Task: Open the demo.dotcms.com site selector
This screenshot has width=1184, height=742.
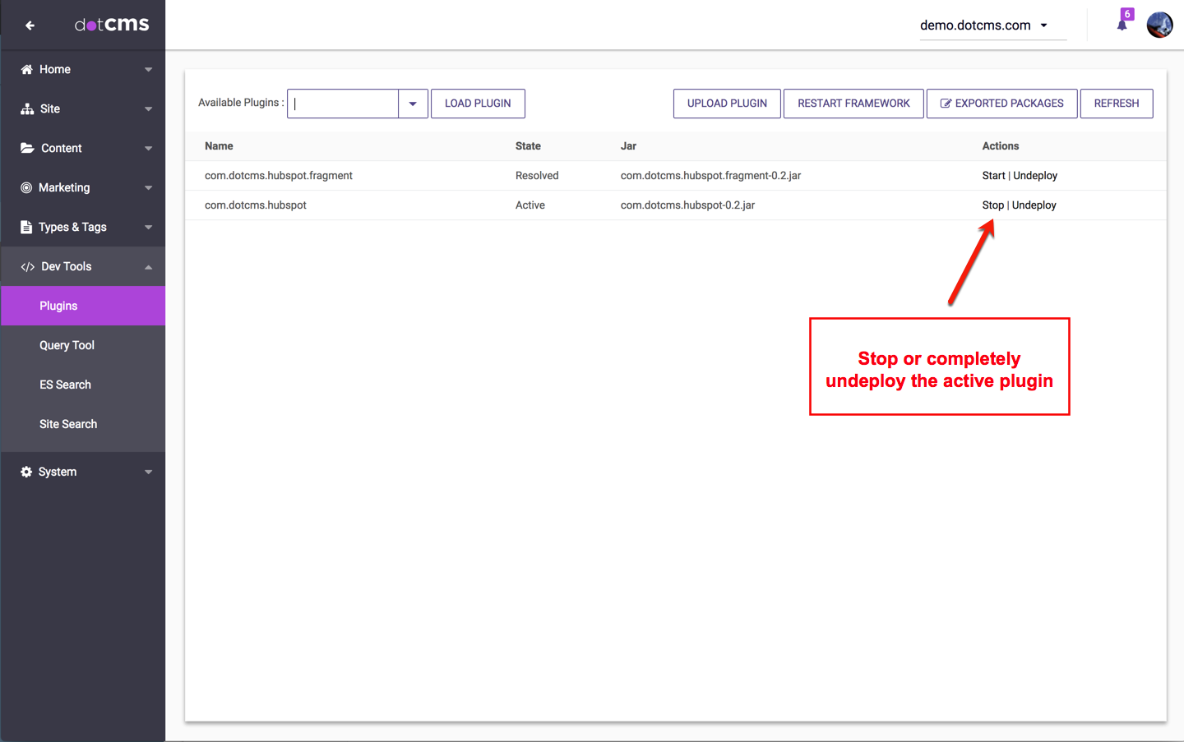Action: click(x=984, y=25)
